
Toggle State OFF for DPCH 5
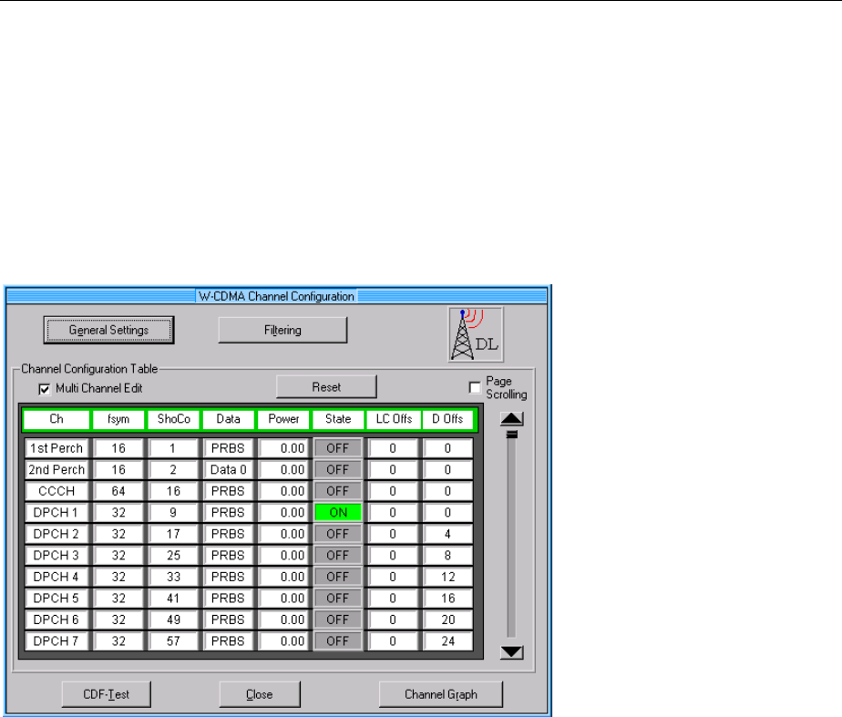tap(338, 599)
